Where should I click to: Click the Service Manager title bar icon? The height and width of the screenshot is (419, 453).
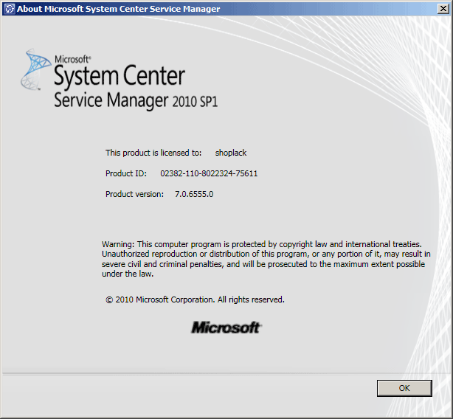pyautogui.click(x=10, y=9)
